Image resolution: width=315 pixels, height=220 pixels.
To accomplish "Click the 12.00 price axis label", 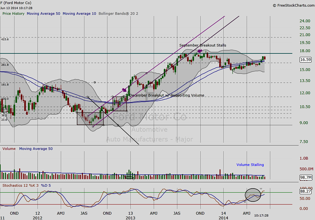I will pos(305,93).
